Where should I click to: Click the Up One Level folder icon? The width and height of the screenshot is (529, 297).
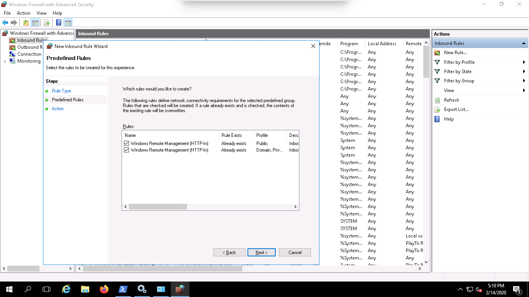(26, 22)
